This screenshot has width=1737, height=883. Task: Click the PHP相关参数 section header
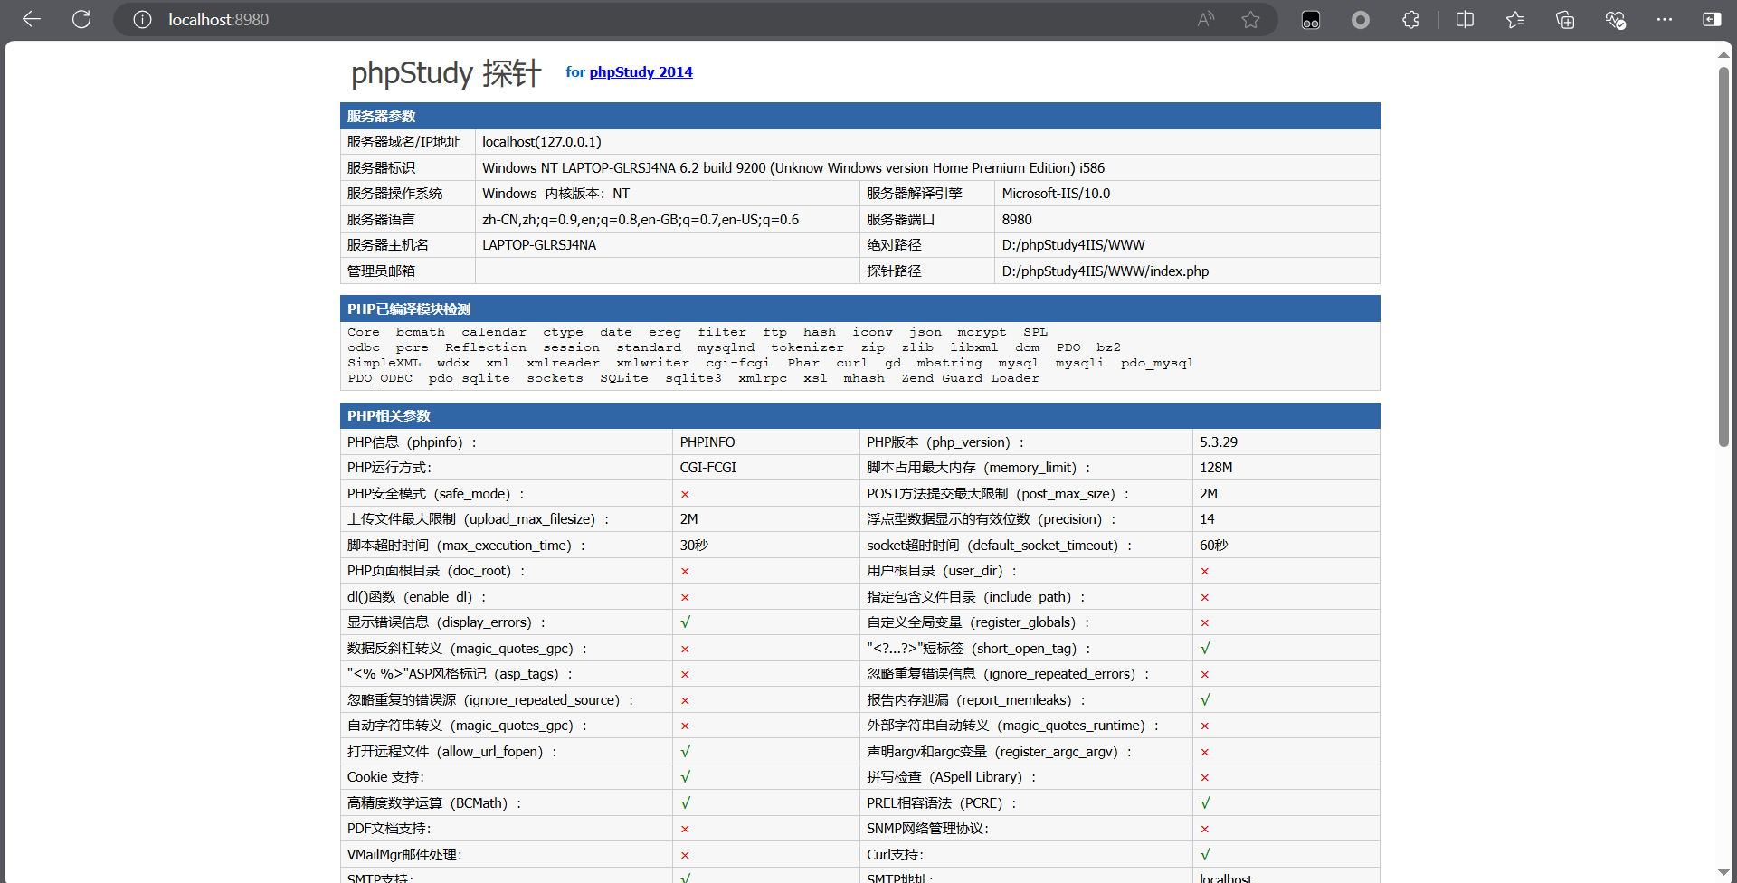(x=859, y=415)
